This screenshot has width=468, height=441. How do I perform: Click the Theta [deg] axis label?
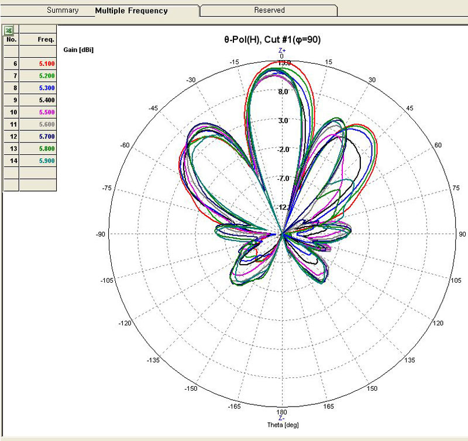pos(283,425)
